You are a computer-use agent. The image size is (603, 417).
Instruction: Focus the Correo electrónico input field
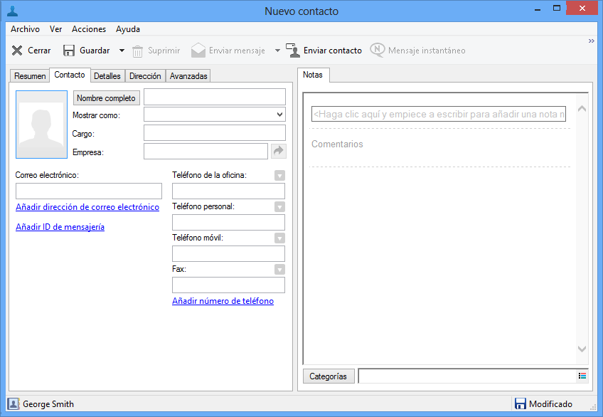coord(89,191)
